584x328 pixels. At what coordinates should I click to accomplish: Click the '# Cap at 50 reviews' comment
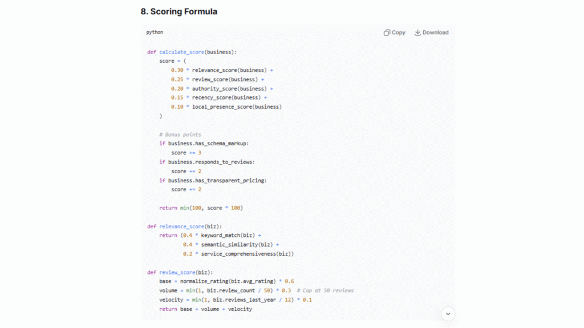(325, 290)
